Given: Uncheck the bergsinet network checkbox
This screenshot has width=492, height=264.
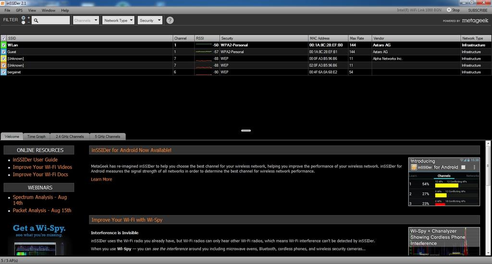Looking at the screenshot, I should click(x=3, y=72).
